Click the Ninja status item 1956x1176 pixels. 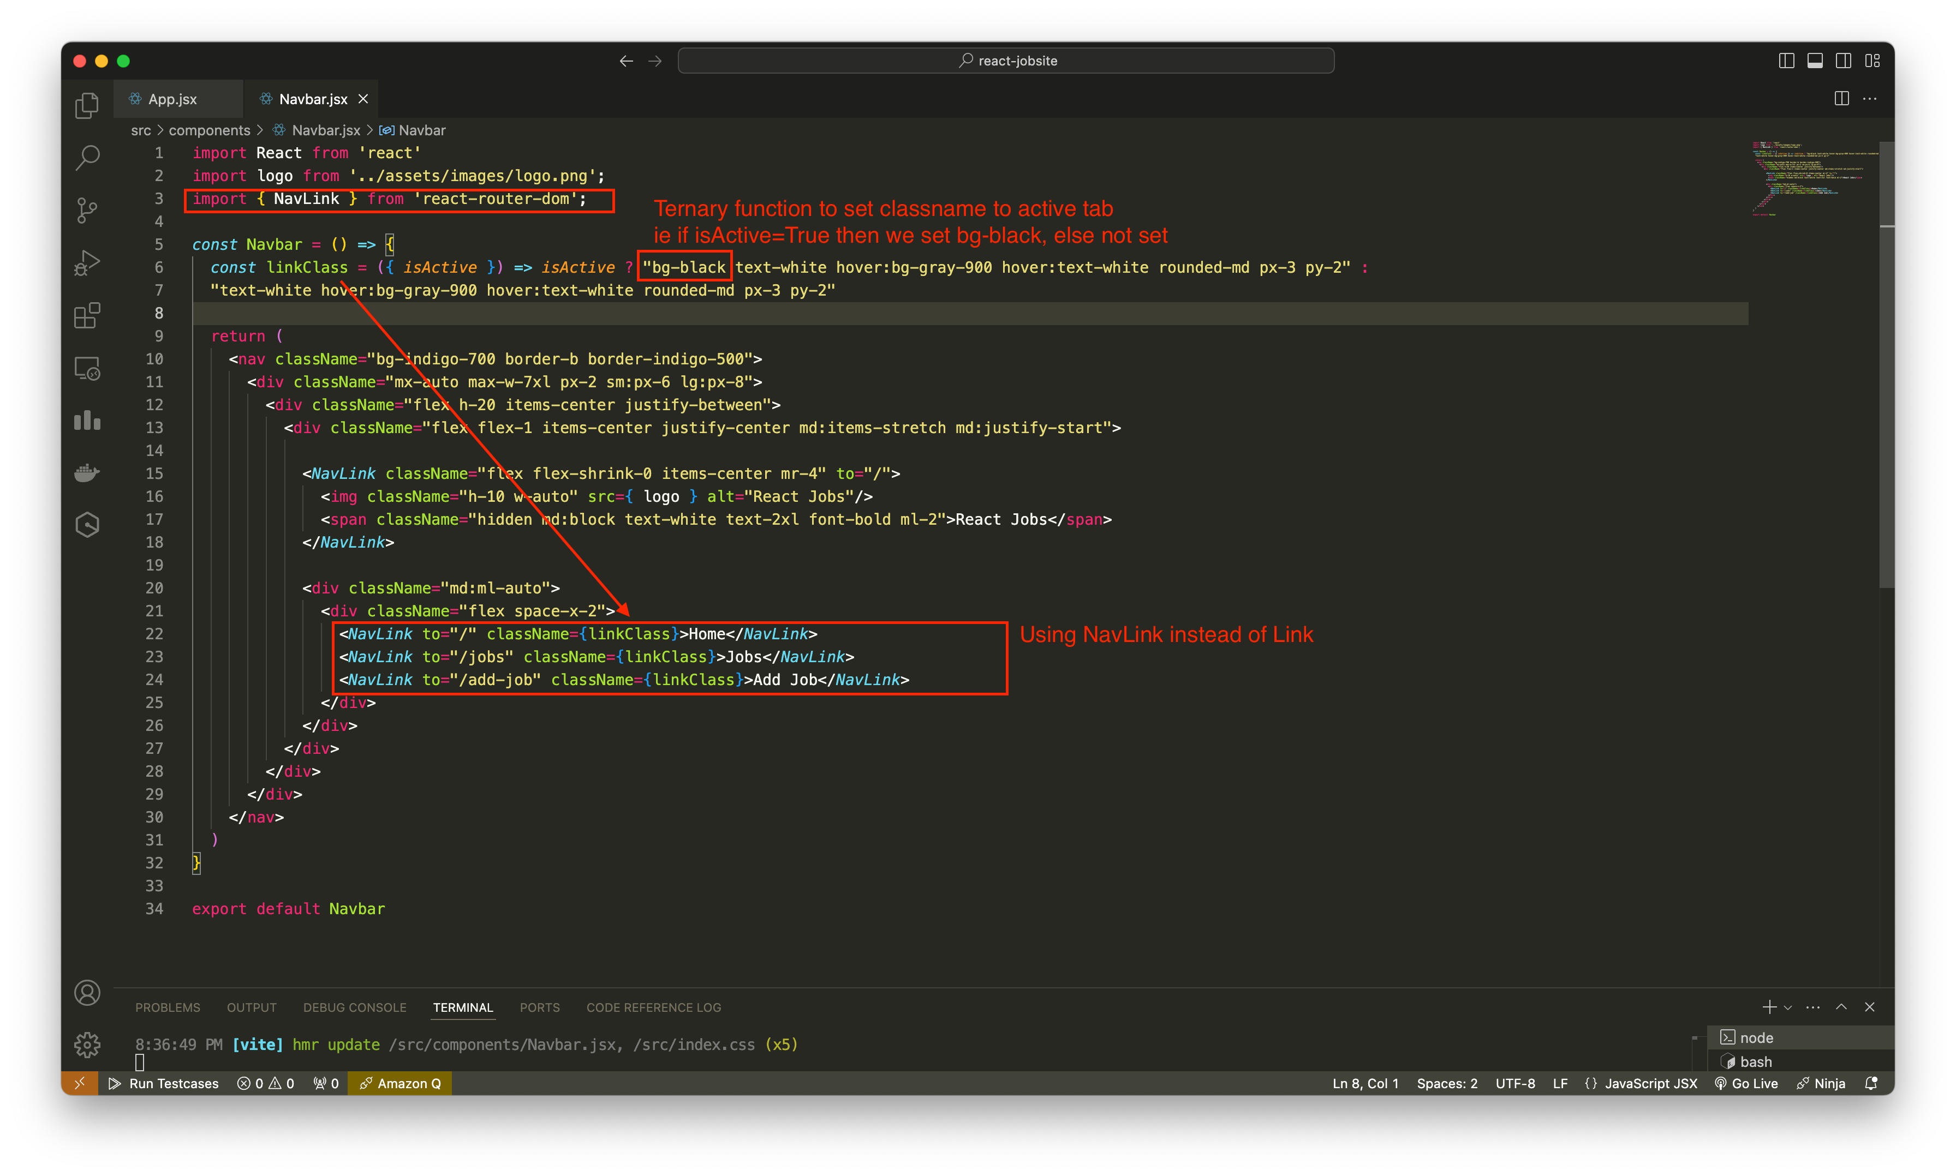click(1821, 1083)
